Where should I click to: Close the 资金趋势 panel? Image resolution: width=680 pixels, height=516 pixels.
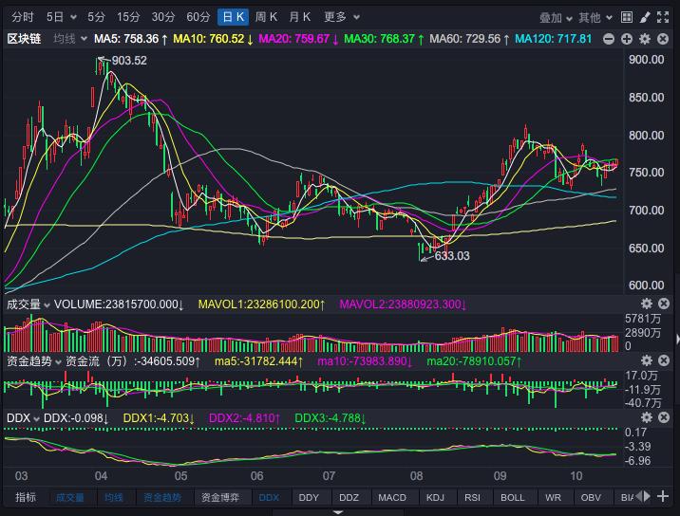(x=664, y=360)
